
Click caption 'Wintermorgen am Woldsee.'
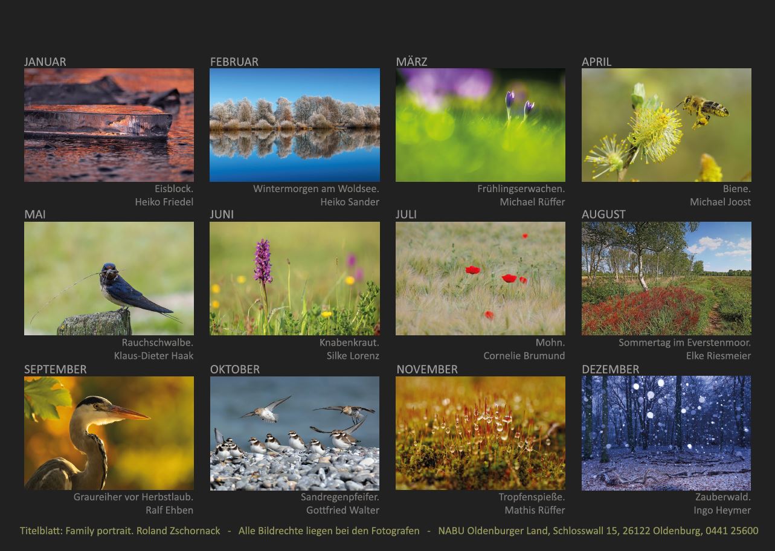pyautogui.click(x=316, y=188)
